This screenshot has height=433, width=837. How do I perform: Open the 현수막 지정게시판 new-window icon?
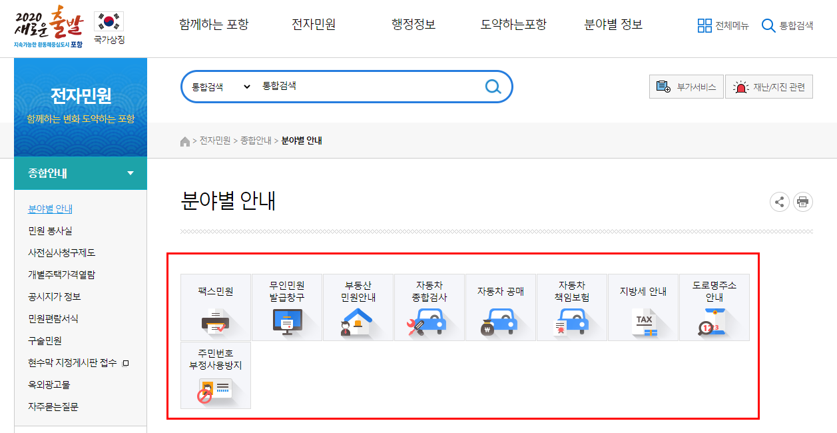(x=125, y=363)
